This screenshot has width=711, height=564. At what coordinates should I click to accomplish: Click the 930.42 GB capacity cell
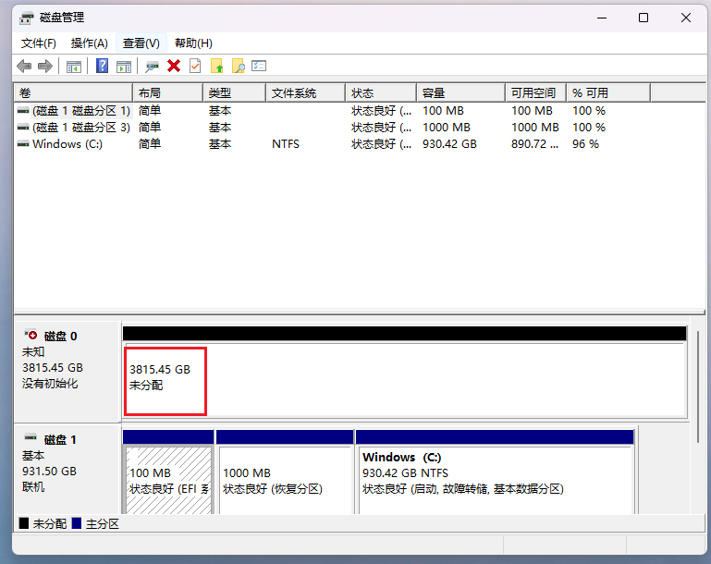[449, 144]
